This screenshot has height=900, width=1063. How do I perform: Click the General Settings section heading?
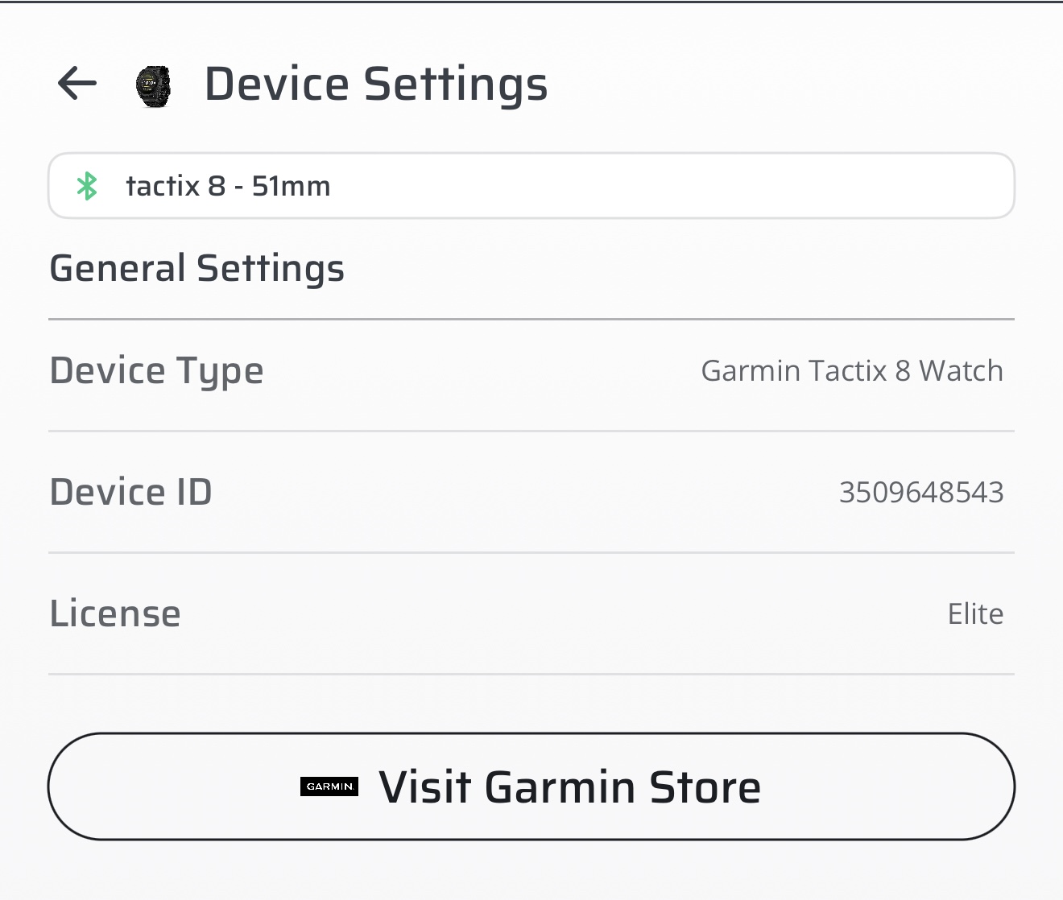coord(196,268)
